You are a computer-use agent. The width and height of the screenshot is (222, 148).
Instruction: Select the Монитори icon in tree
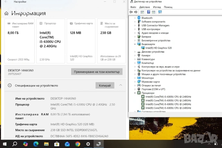point(139,78)
